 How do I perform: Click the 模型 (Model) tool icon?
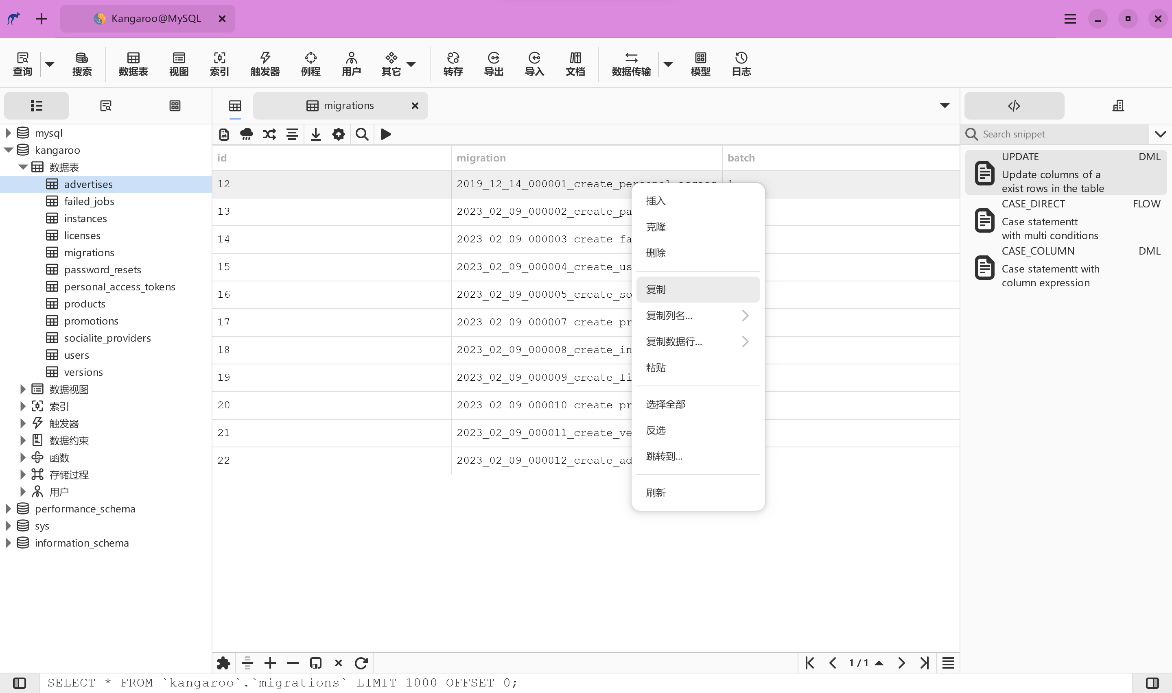[x=700, y=63]
